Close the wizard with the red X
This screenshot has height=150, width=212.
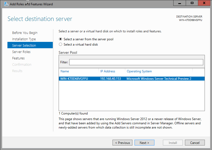coord(204,3)
